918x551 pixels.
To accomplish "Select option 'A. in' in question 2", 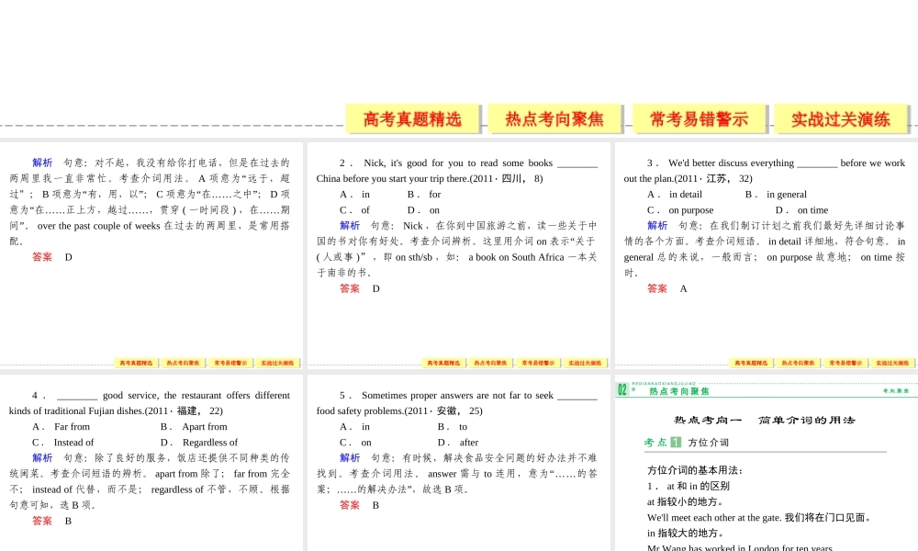I will [354, 195].
